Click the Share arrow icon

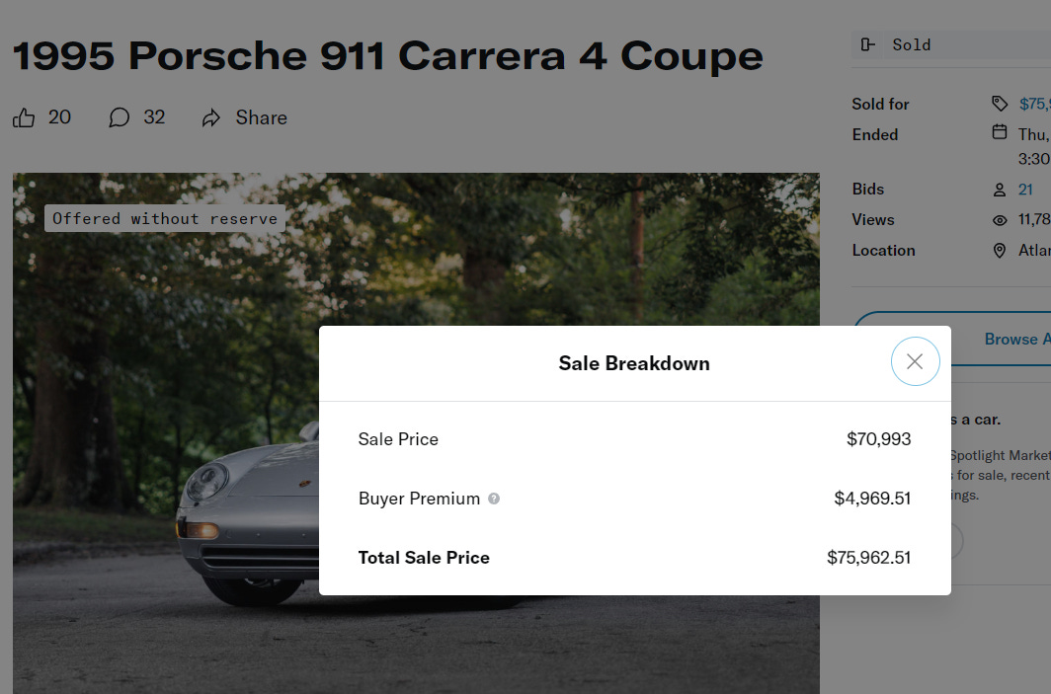point(211,117)
